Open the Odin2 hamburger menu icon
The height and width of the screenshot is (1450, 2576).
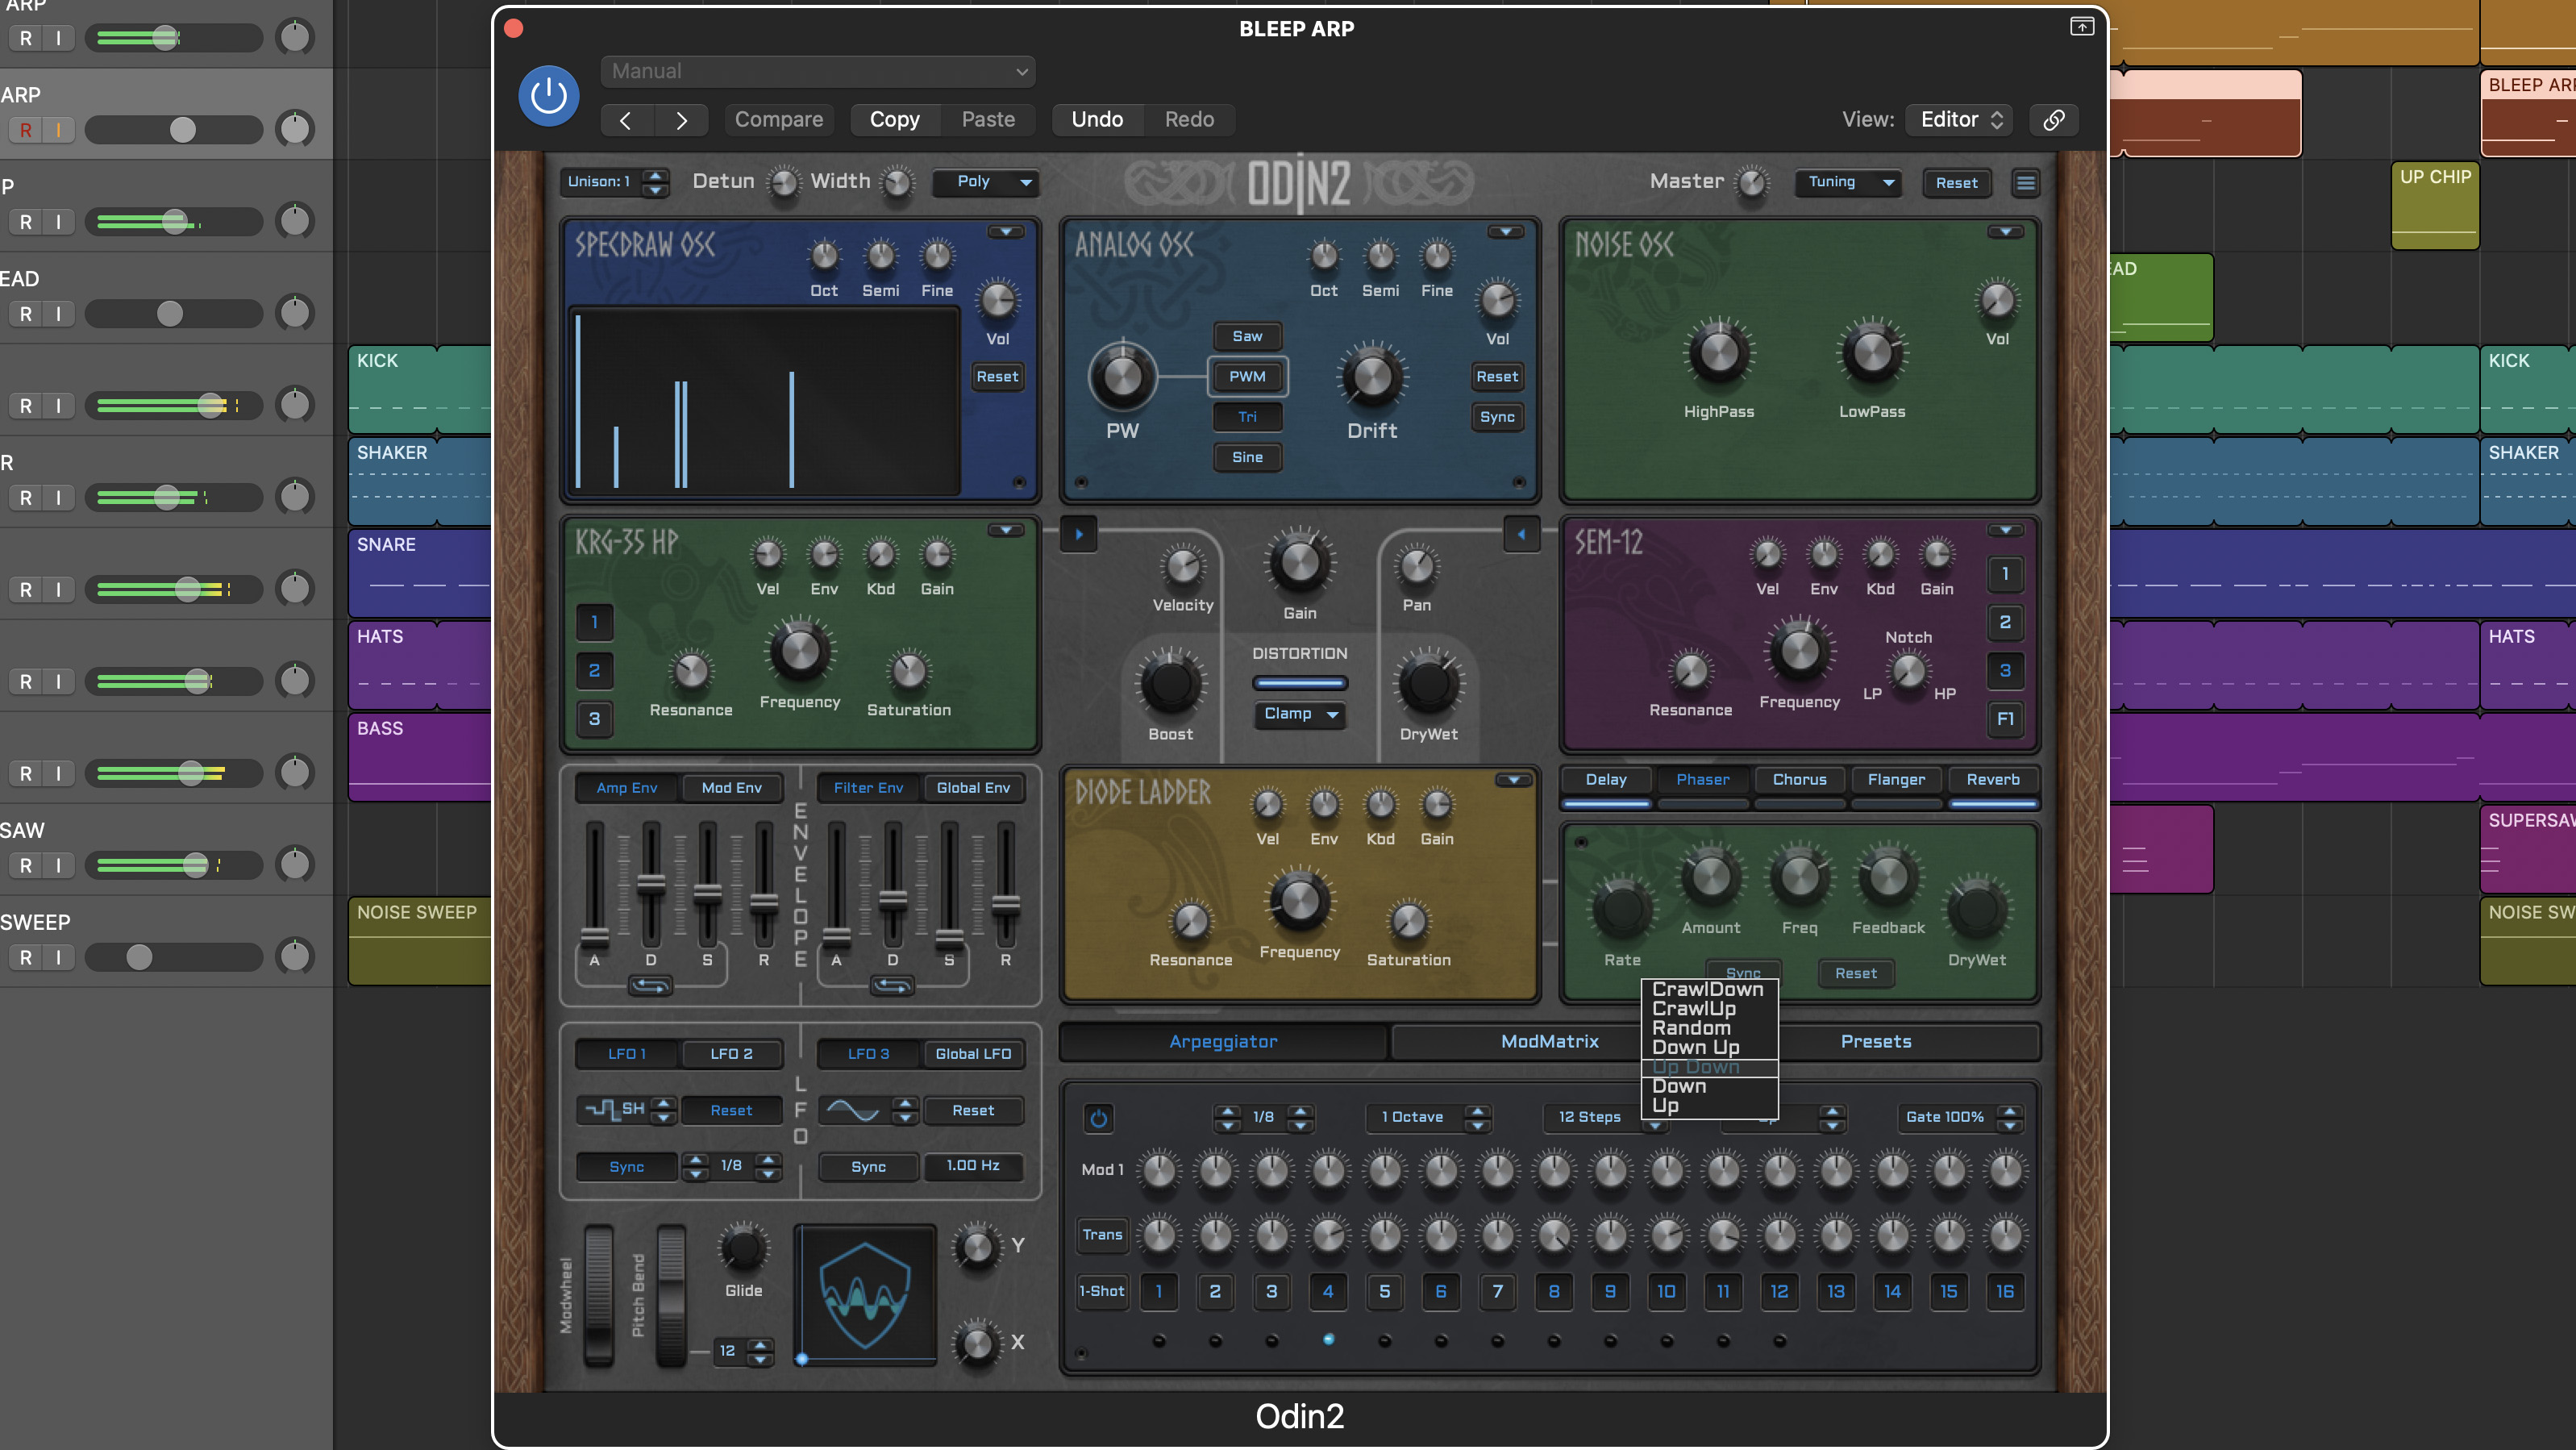coord(2025,182)
